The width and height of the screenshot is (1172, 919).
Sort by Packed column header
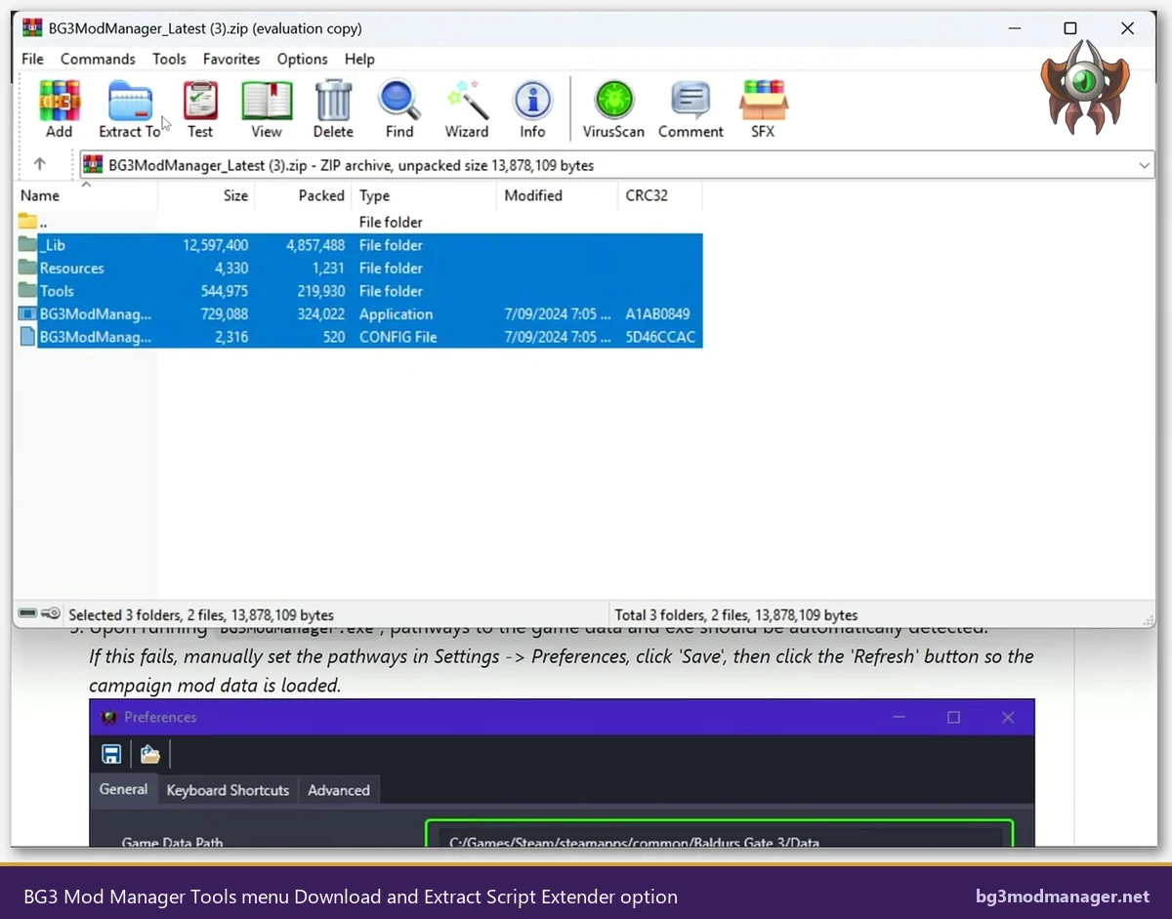pos(303,195)
